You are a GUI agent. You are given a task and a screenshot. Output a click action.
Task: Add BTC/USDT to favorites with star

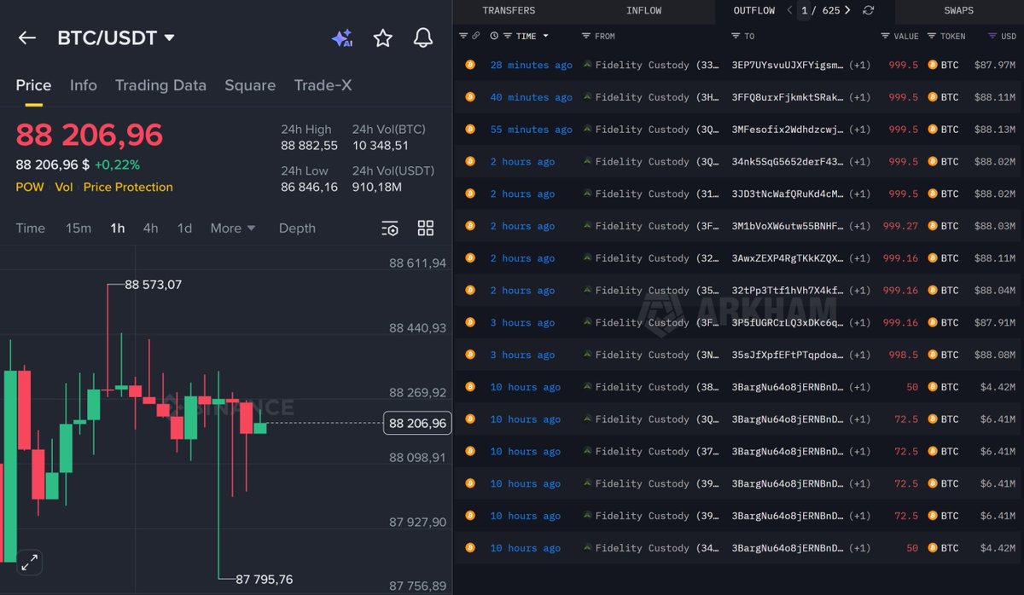pos(383,38)
